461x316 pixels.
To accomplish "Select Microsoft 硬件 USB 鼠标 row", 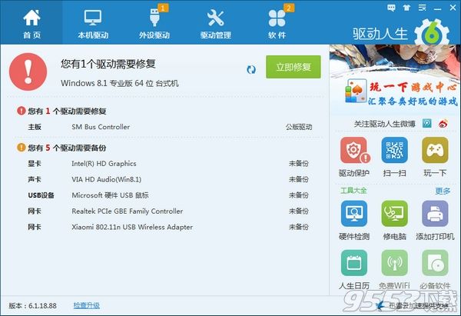I will [x=170, y=195].
